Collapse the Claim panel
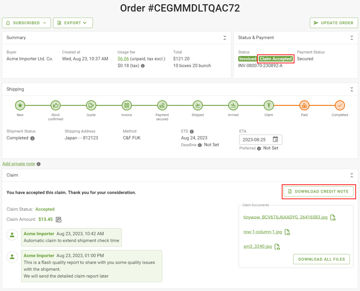The image size is (360, 291). [352, 175]
